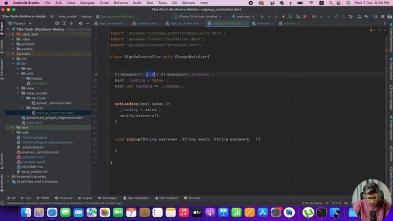Click the Git rollback undo arrow
The width and height of the screenshot is (393, 221).
click(351, 17)
